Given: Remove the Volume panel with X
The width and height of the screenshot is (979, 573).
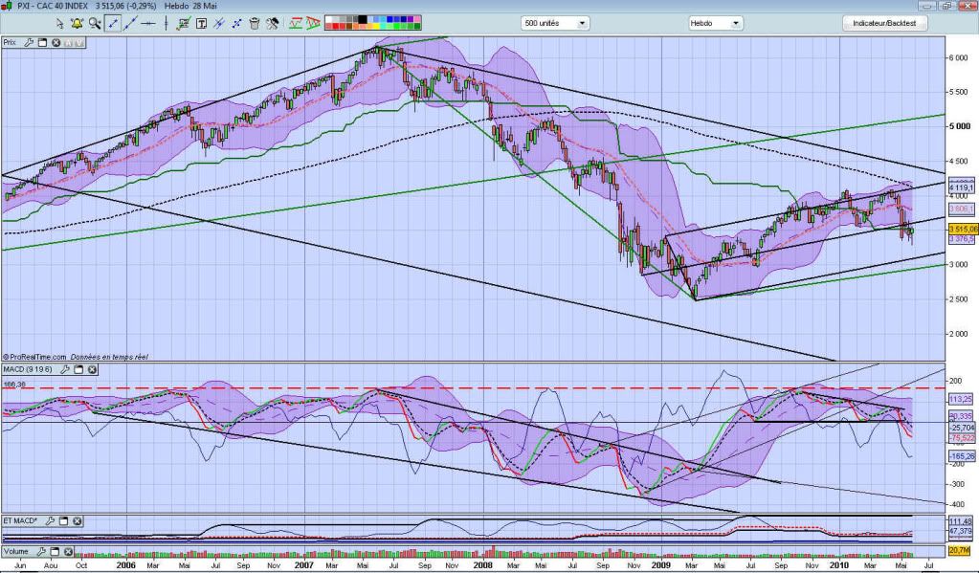Looking at the screenshot, I should point(66,552).
